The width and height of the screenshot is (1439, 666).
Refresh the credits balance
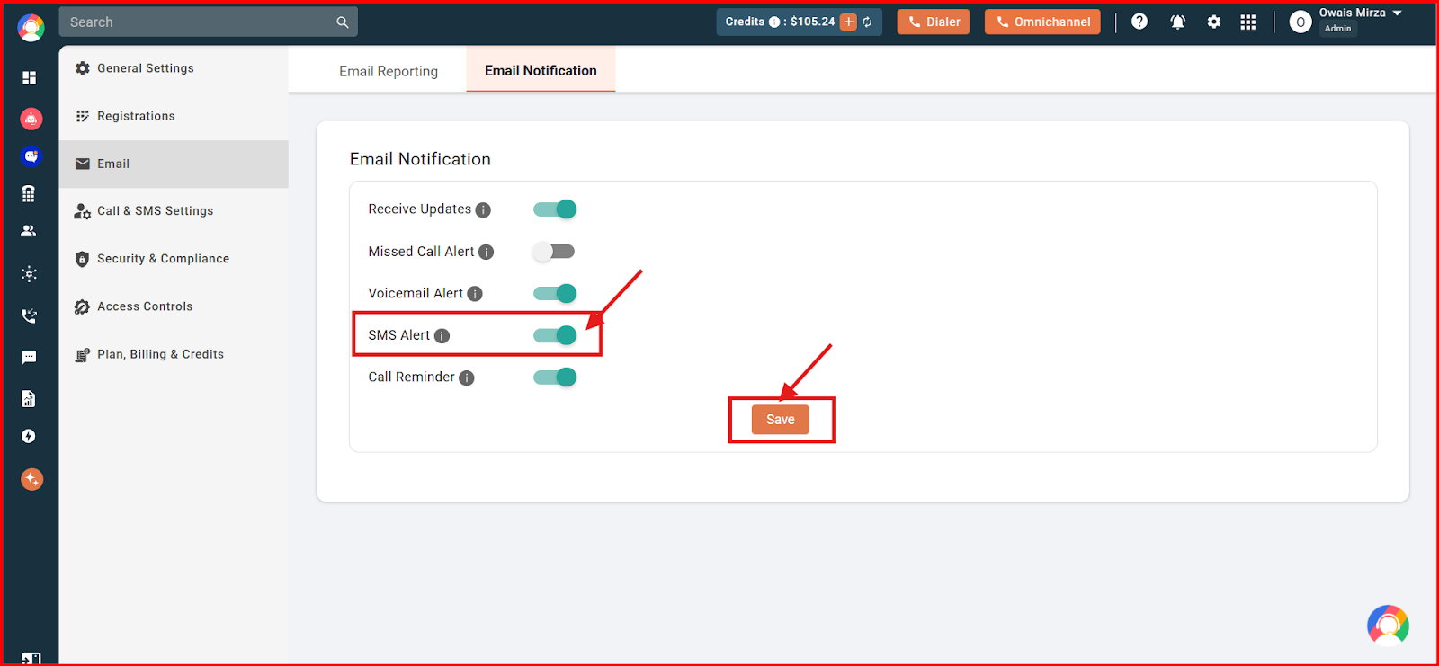pos(867,22)
